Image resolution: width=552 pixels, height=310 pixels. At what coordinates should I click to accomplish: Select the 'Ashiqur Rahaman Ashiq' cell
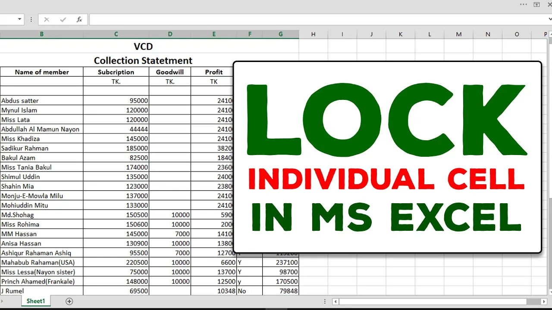coord(42,253)
